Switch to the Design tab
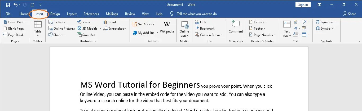 tap(55, 14)
